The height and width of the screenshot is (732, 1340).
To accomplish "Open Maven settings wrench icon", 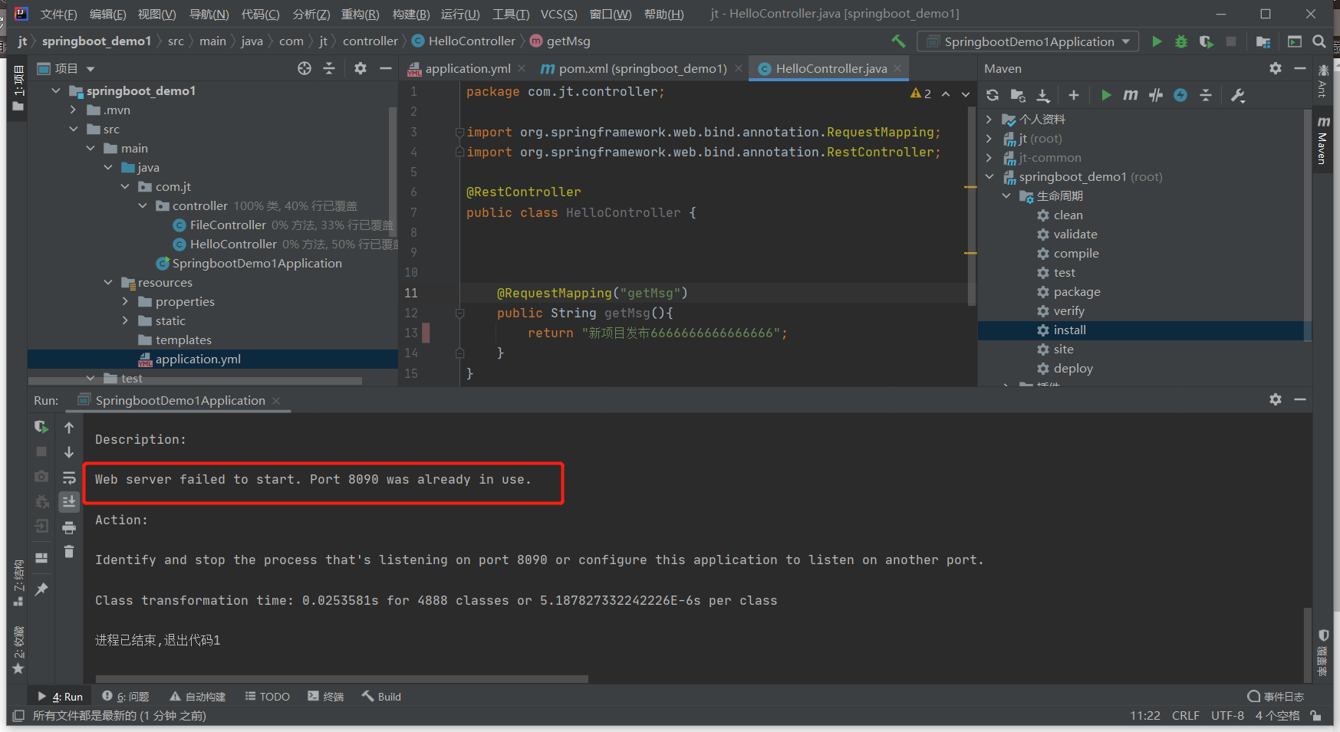I will 1238,95.
